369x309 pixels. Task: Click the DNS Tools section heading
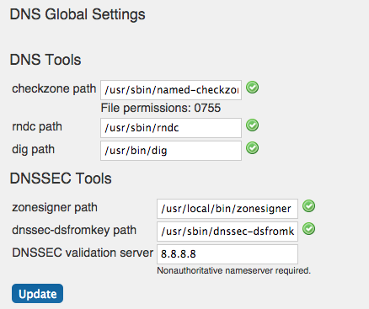tap(45, 60)
